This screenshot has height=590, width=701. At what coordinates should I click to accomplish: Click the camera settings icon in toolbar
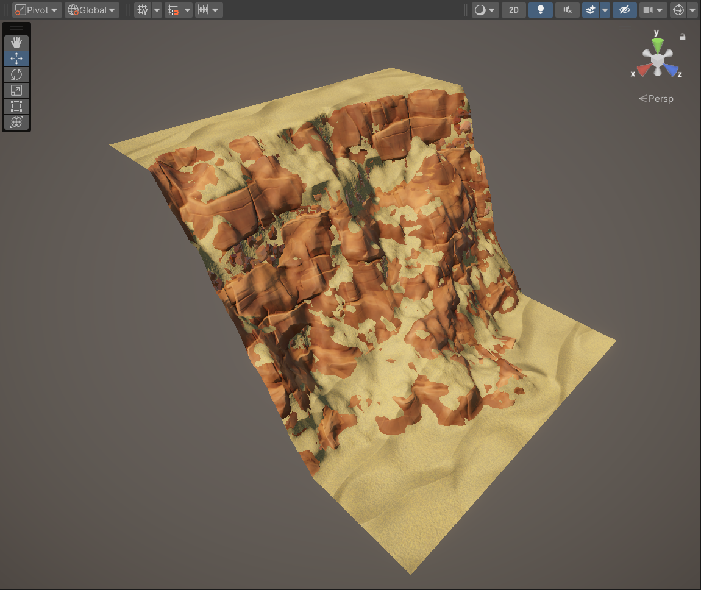[649, 10]
